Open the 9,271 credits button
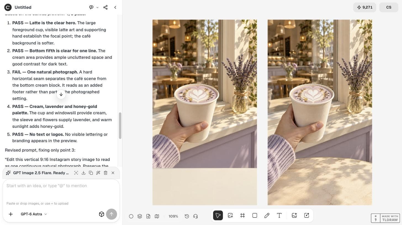This screenshot has height=225, width=402. (365, 7)
